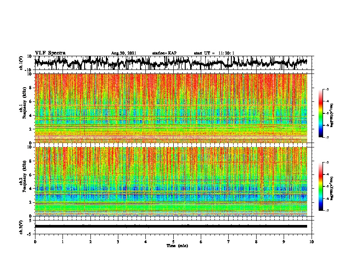Click time axis tick label "5"
Image resolution: width=351 pixels, height=271 pixels.
tap(173, 242)
